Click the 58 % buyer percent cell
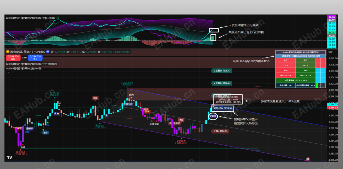This screenshot has height=169, width=343. click(305, 70)
